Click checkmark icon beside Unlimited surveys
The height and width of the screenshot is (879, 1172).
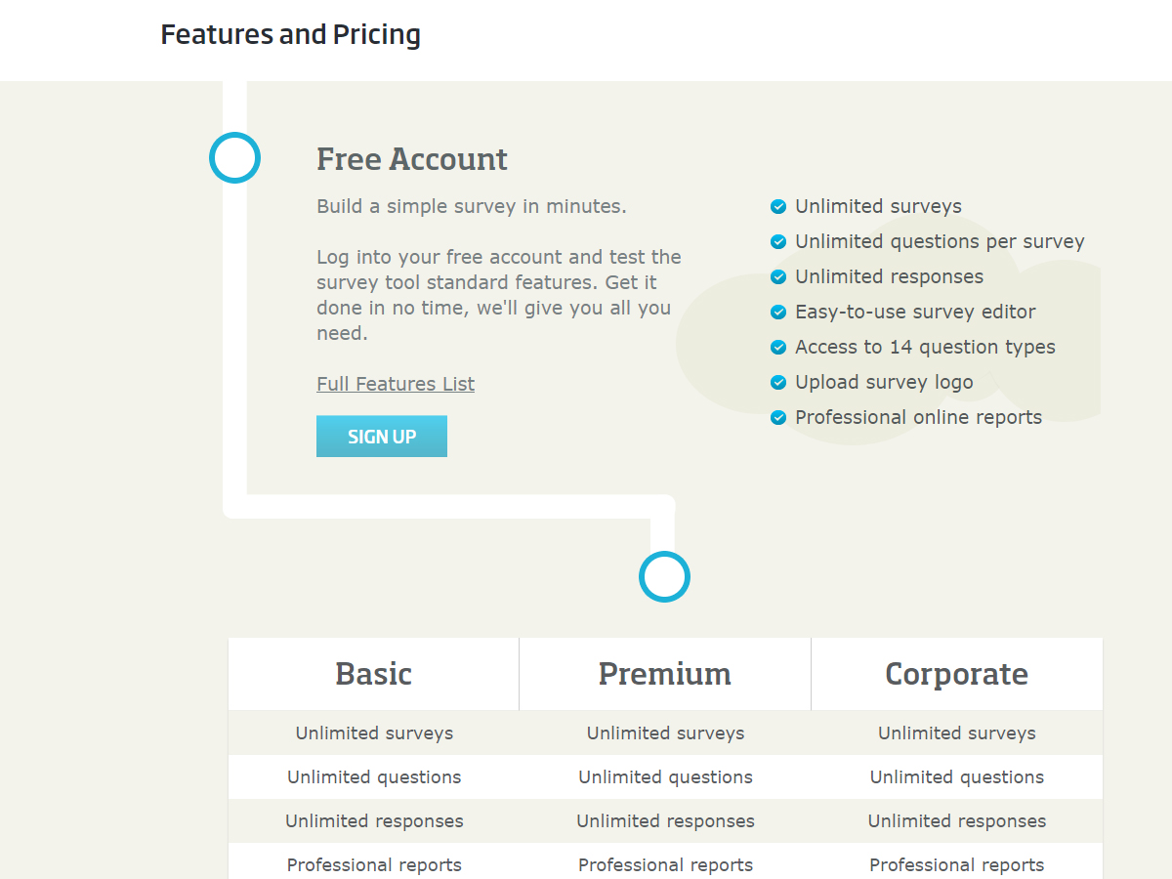pos(778,207)
